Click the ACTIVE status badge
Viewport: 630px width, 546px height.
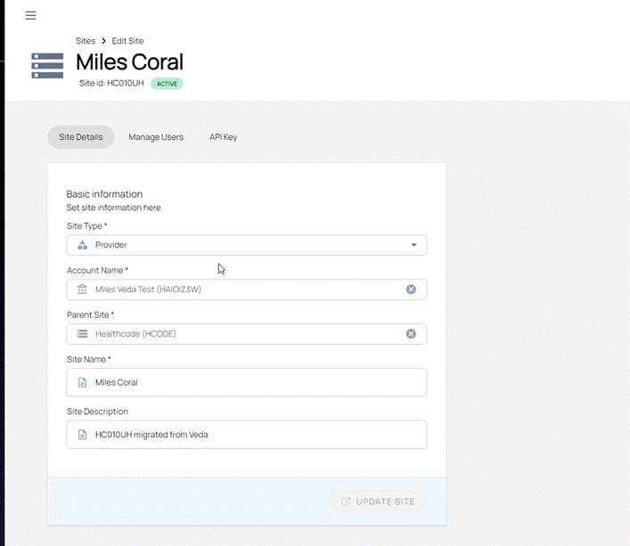(x=167, y=84)
